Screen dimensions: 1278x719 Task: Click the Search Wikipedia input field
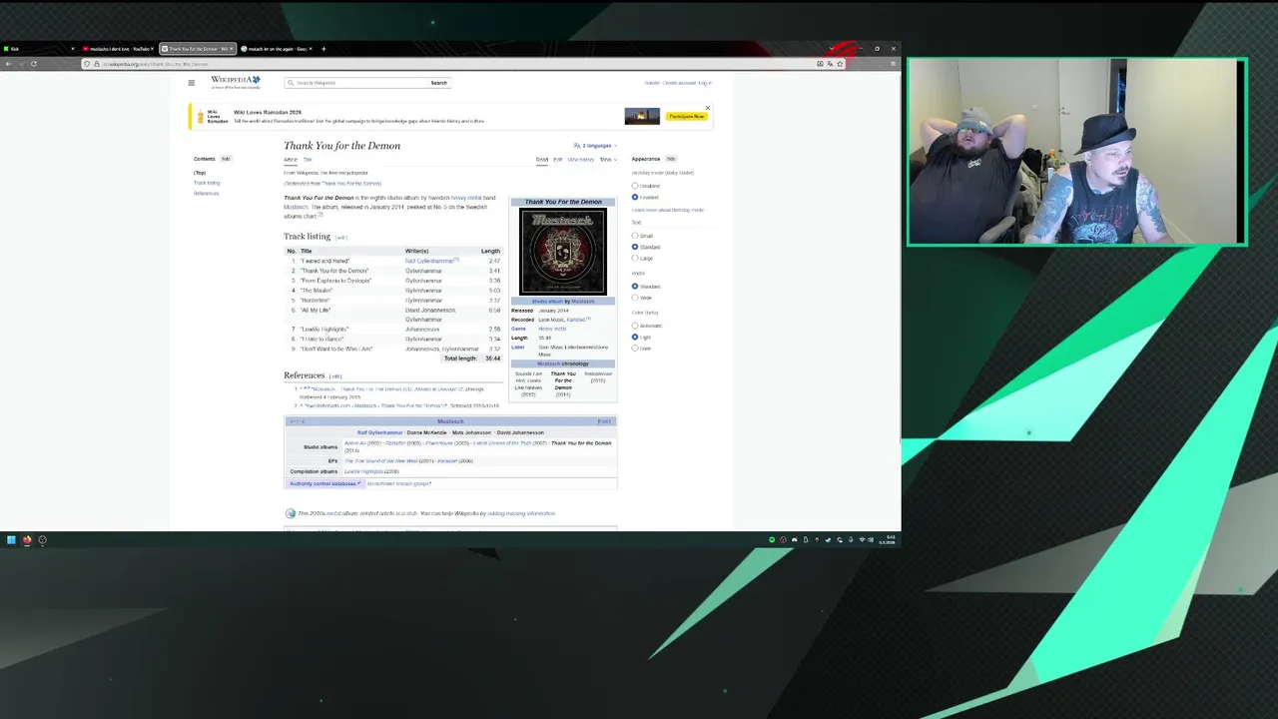(x=357, y=83)
